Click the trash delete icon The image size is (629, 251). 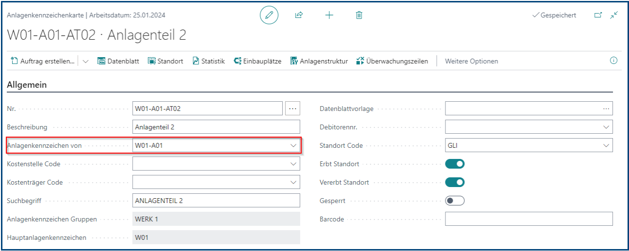[x=359, y=15]
